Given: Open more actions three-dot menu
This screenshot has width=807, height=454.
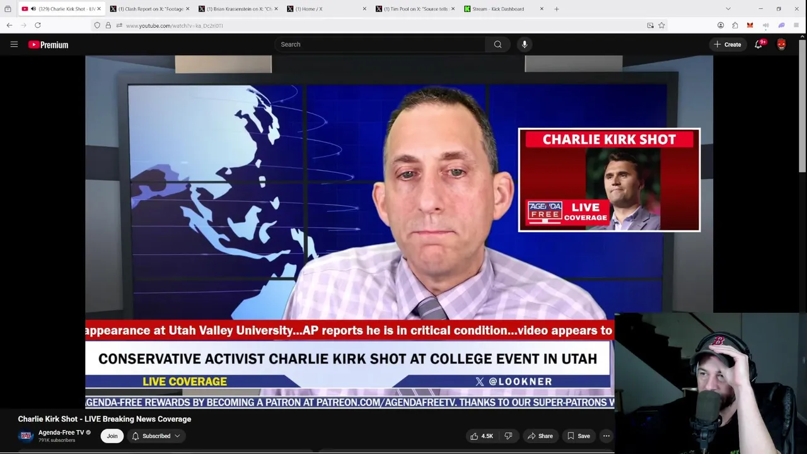Looking at the screenshot, I should coord(607,436).
